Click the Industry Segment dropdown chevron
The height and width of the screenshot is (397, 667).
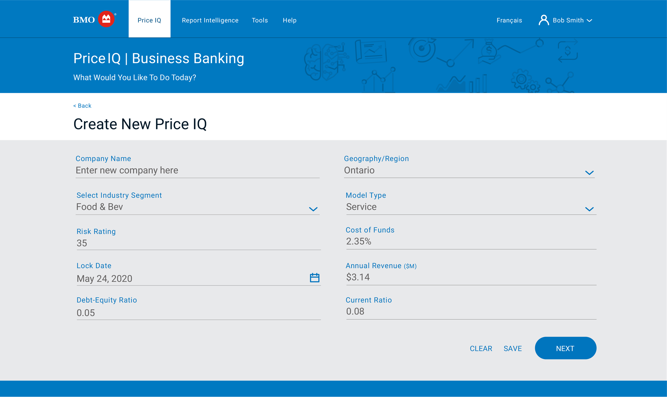[x=313, y=210]
